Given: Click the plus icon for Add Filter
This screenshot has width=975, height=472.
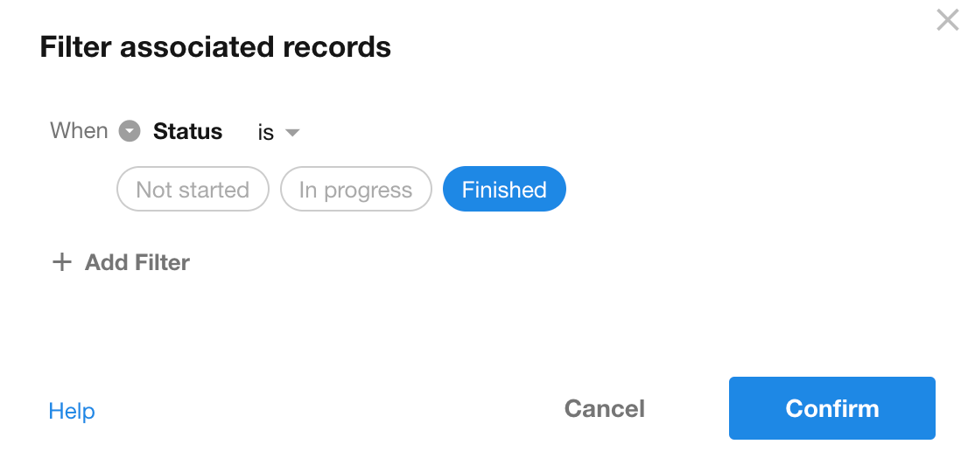Looking at the screenshot, I should point(61,262).
